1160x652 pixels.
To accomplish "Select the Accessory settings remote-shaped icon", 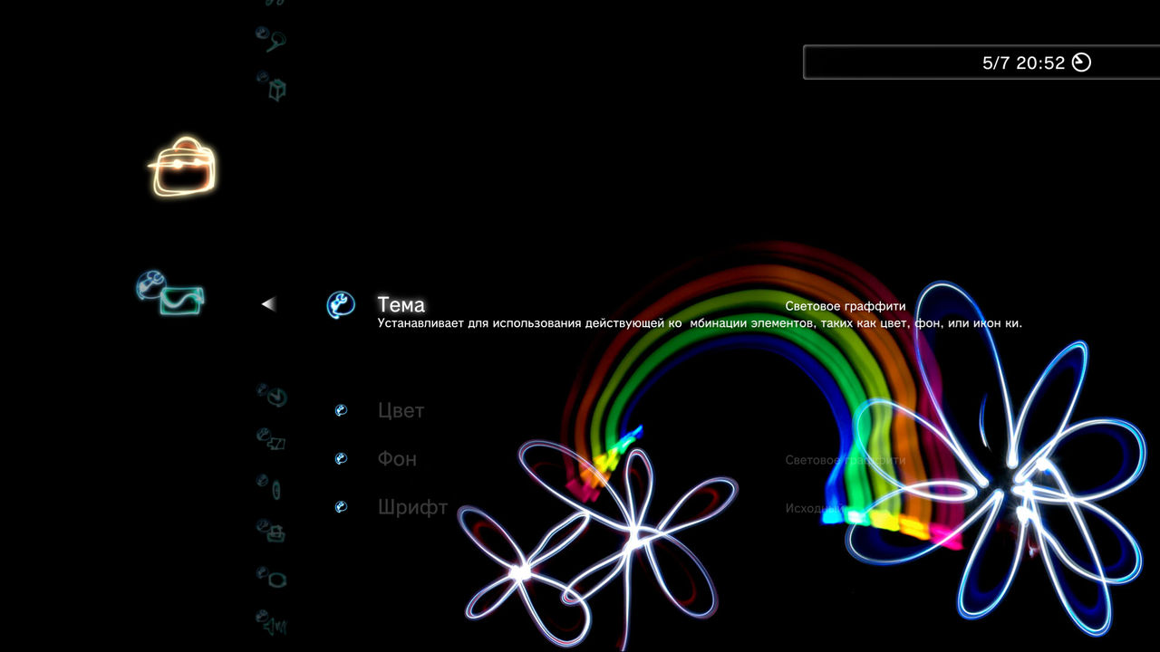I will (x=270, y=486).
